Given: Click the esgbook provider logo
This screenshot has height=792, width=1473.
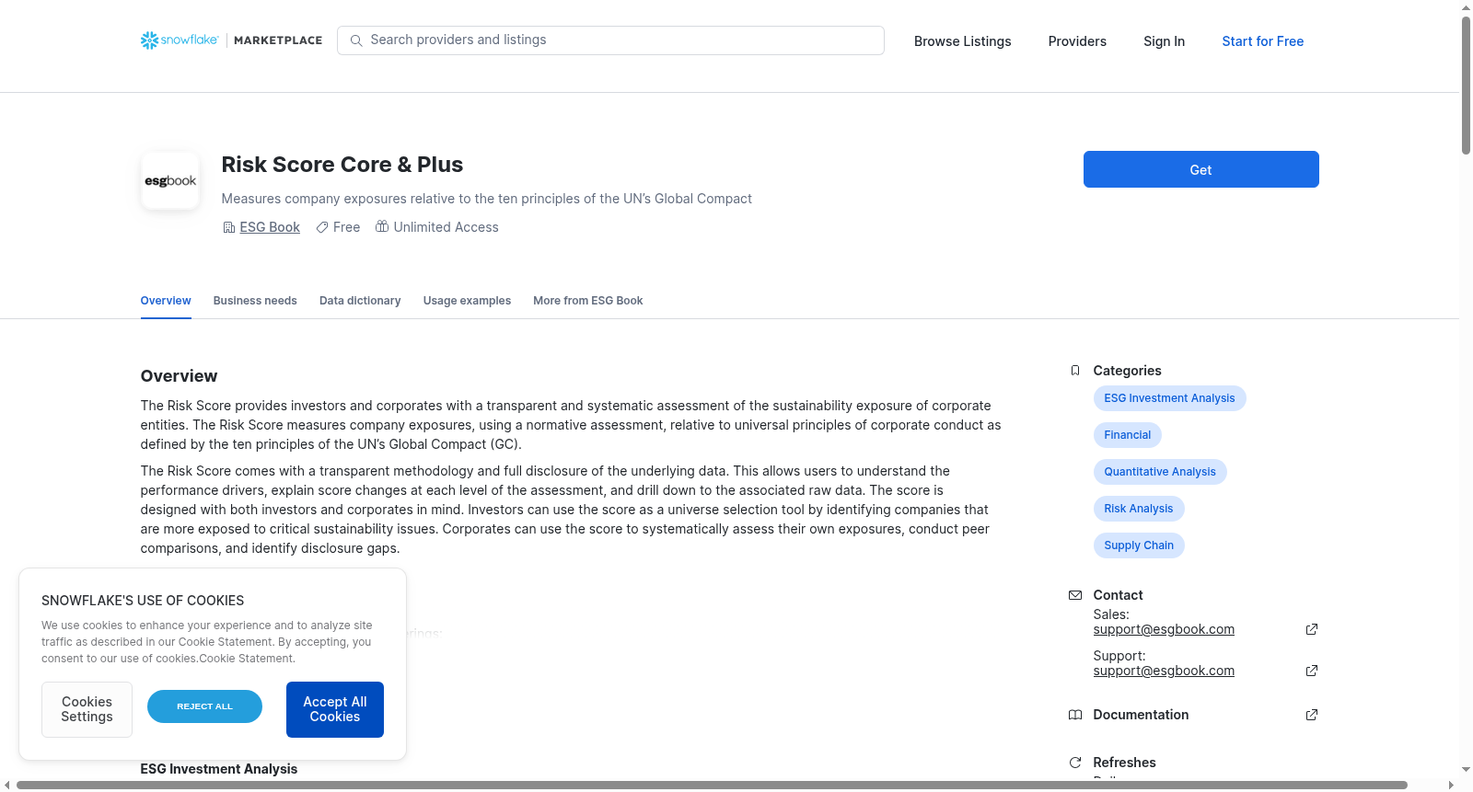Looking at the screenshot, I should 170,180.
